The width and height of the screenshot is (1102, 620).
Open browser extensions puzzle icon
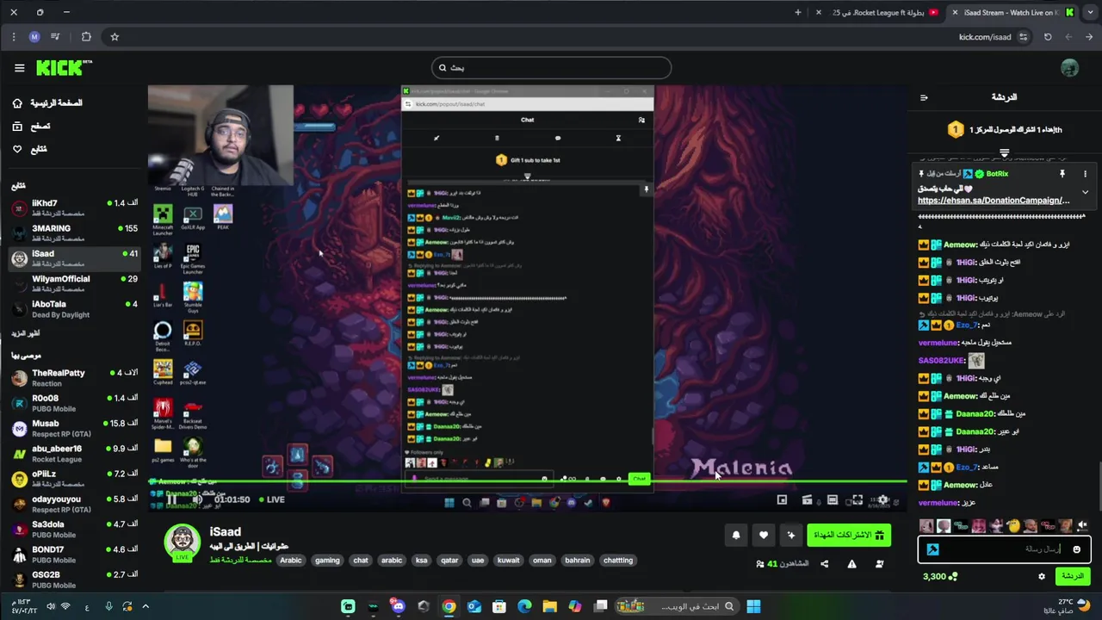(x=86, y=37)
